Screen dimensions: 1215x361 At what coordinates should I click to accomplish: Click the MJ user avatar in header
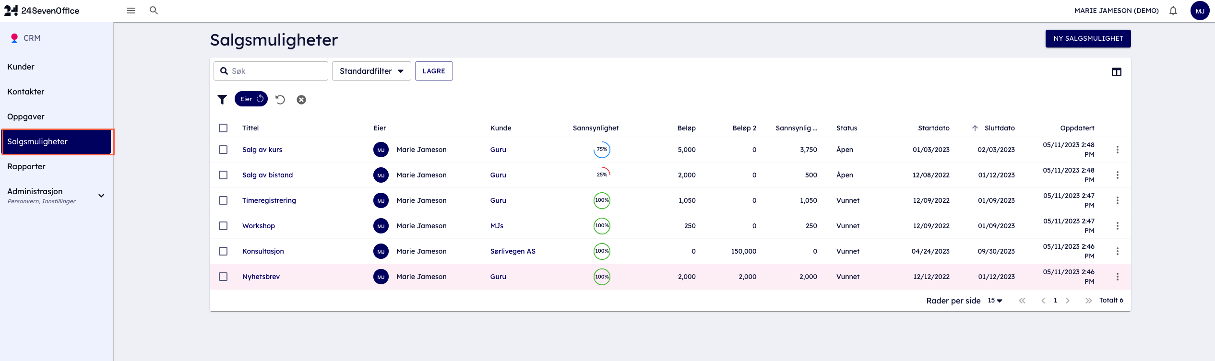pos(1199,11)
